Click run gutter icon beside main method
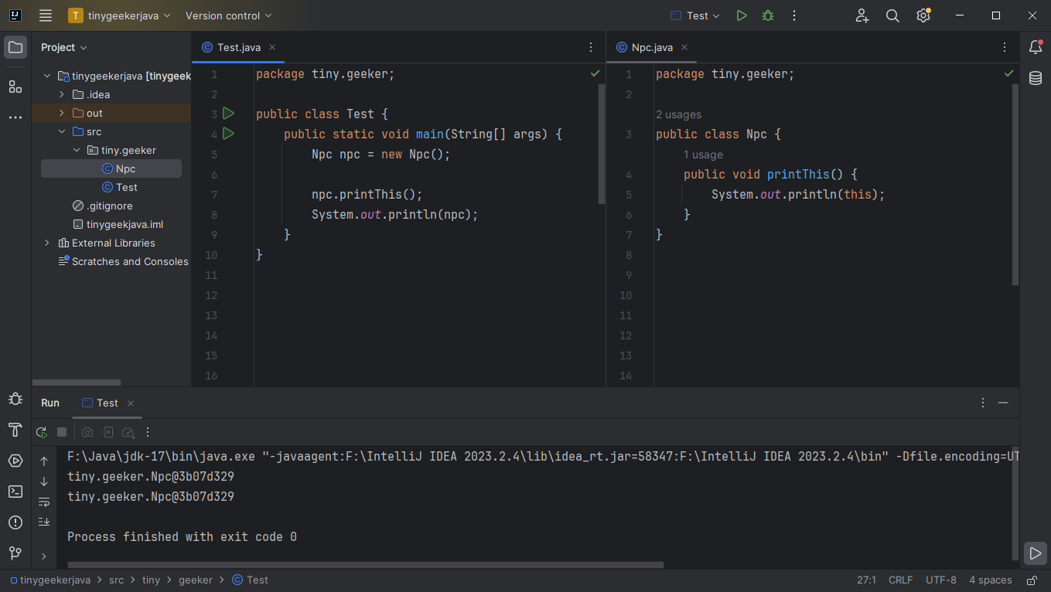The height and width of the screenshot is (592, 1051). point(228,134)
